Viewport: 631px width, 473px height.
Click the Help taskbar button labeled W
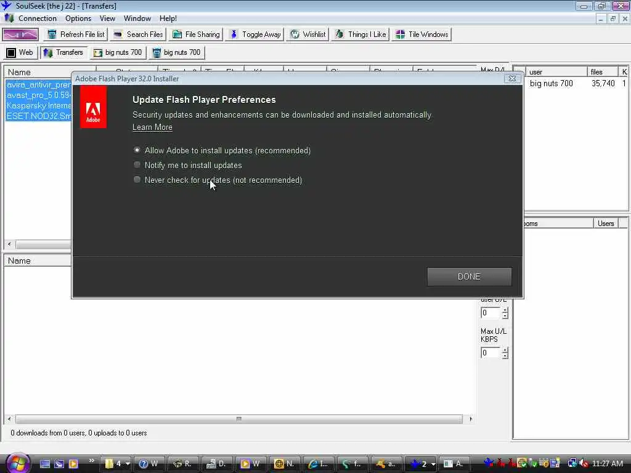pos(149,464)
